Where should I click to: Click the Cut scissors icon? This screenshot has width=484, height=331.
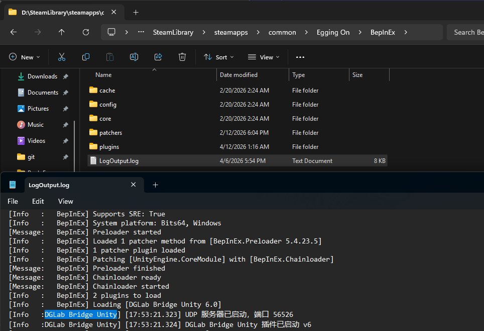[x=62, y=57]
